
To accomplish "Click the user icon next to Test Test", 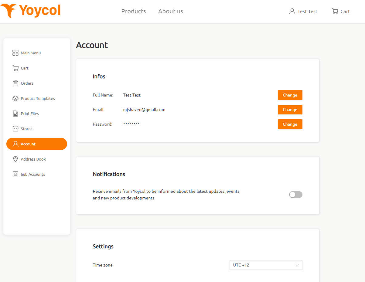I will coord(292,11).
